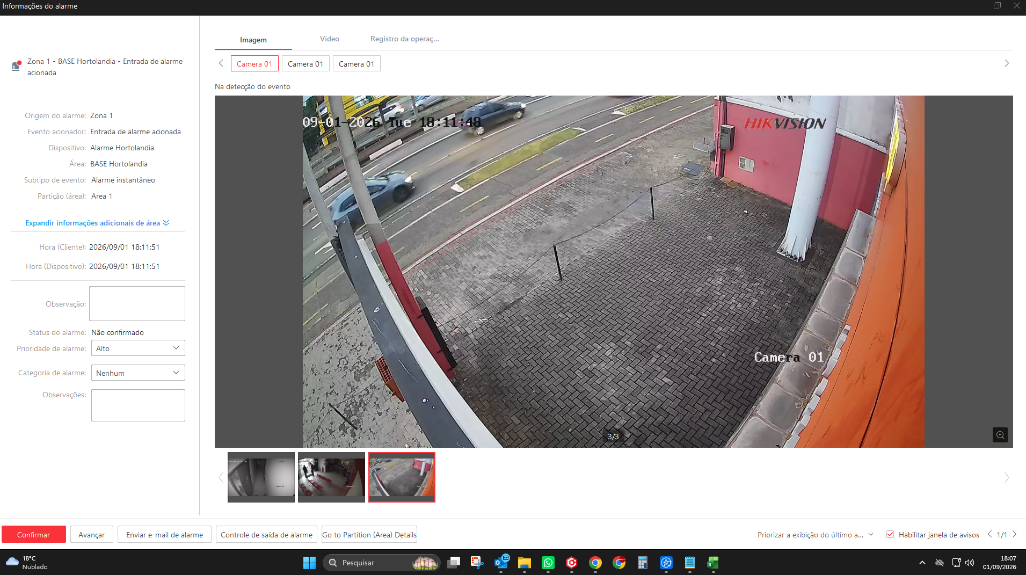Open the volume control in system tray
This screenshot has width=1026, height=575.
tap(970, 563)
